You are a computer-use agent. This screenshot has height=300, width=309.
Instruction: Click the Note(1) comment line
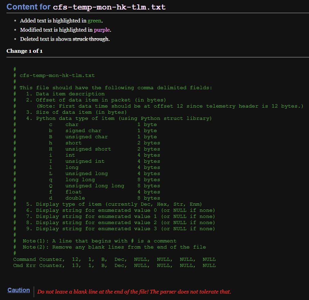(x=99, y=241)
